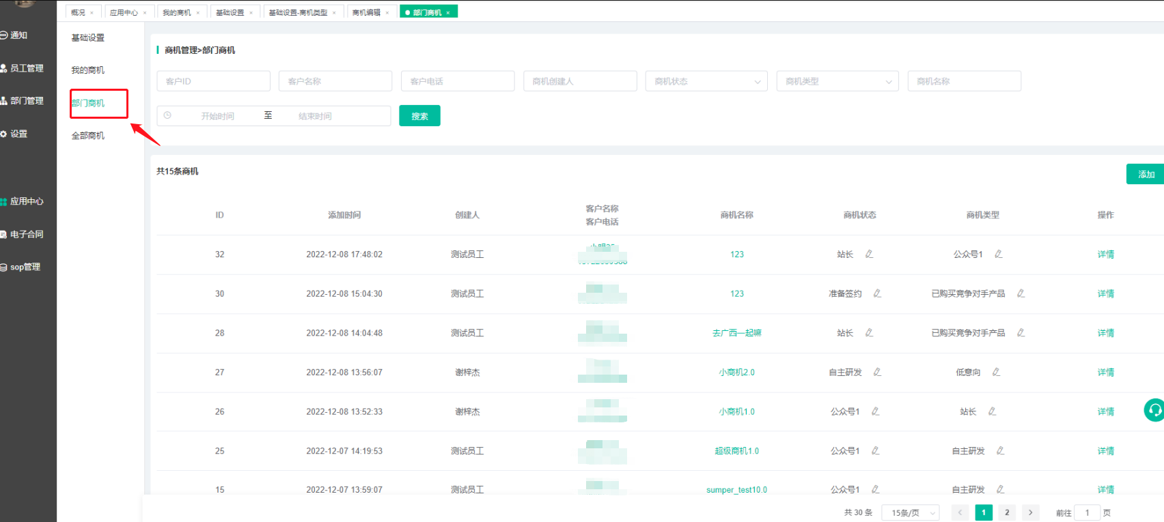Click the 客户ID input field
The width and height of the screenshot is (1164, 522).
pos(213,81)
